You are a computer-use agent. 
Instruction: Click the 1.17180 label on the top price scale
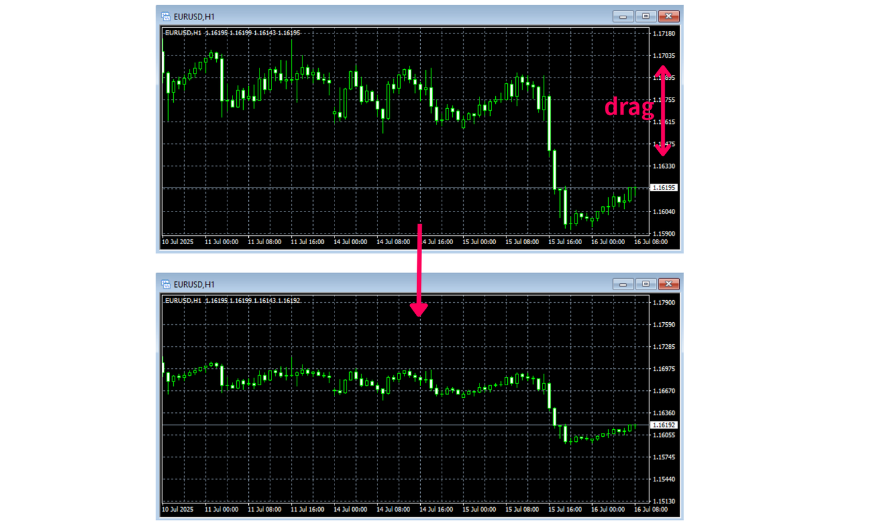tap(663, 33)
